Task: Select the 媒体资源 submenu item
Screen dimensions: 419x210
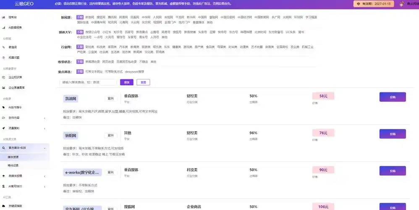Action: [13, 157]
